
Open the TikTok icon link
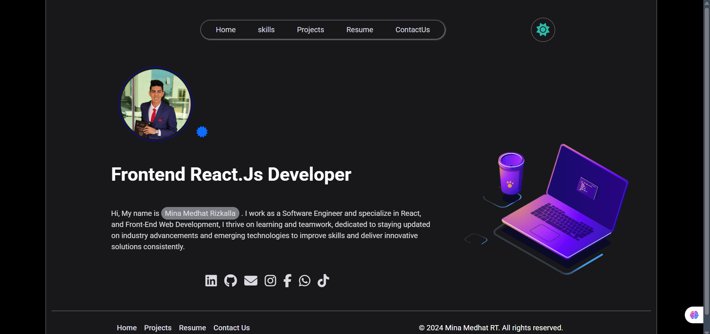323,281
